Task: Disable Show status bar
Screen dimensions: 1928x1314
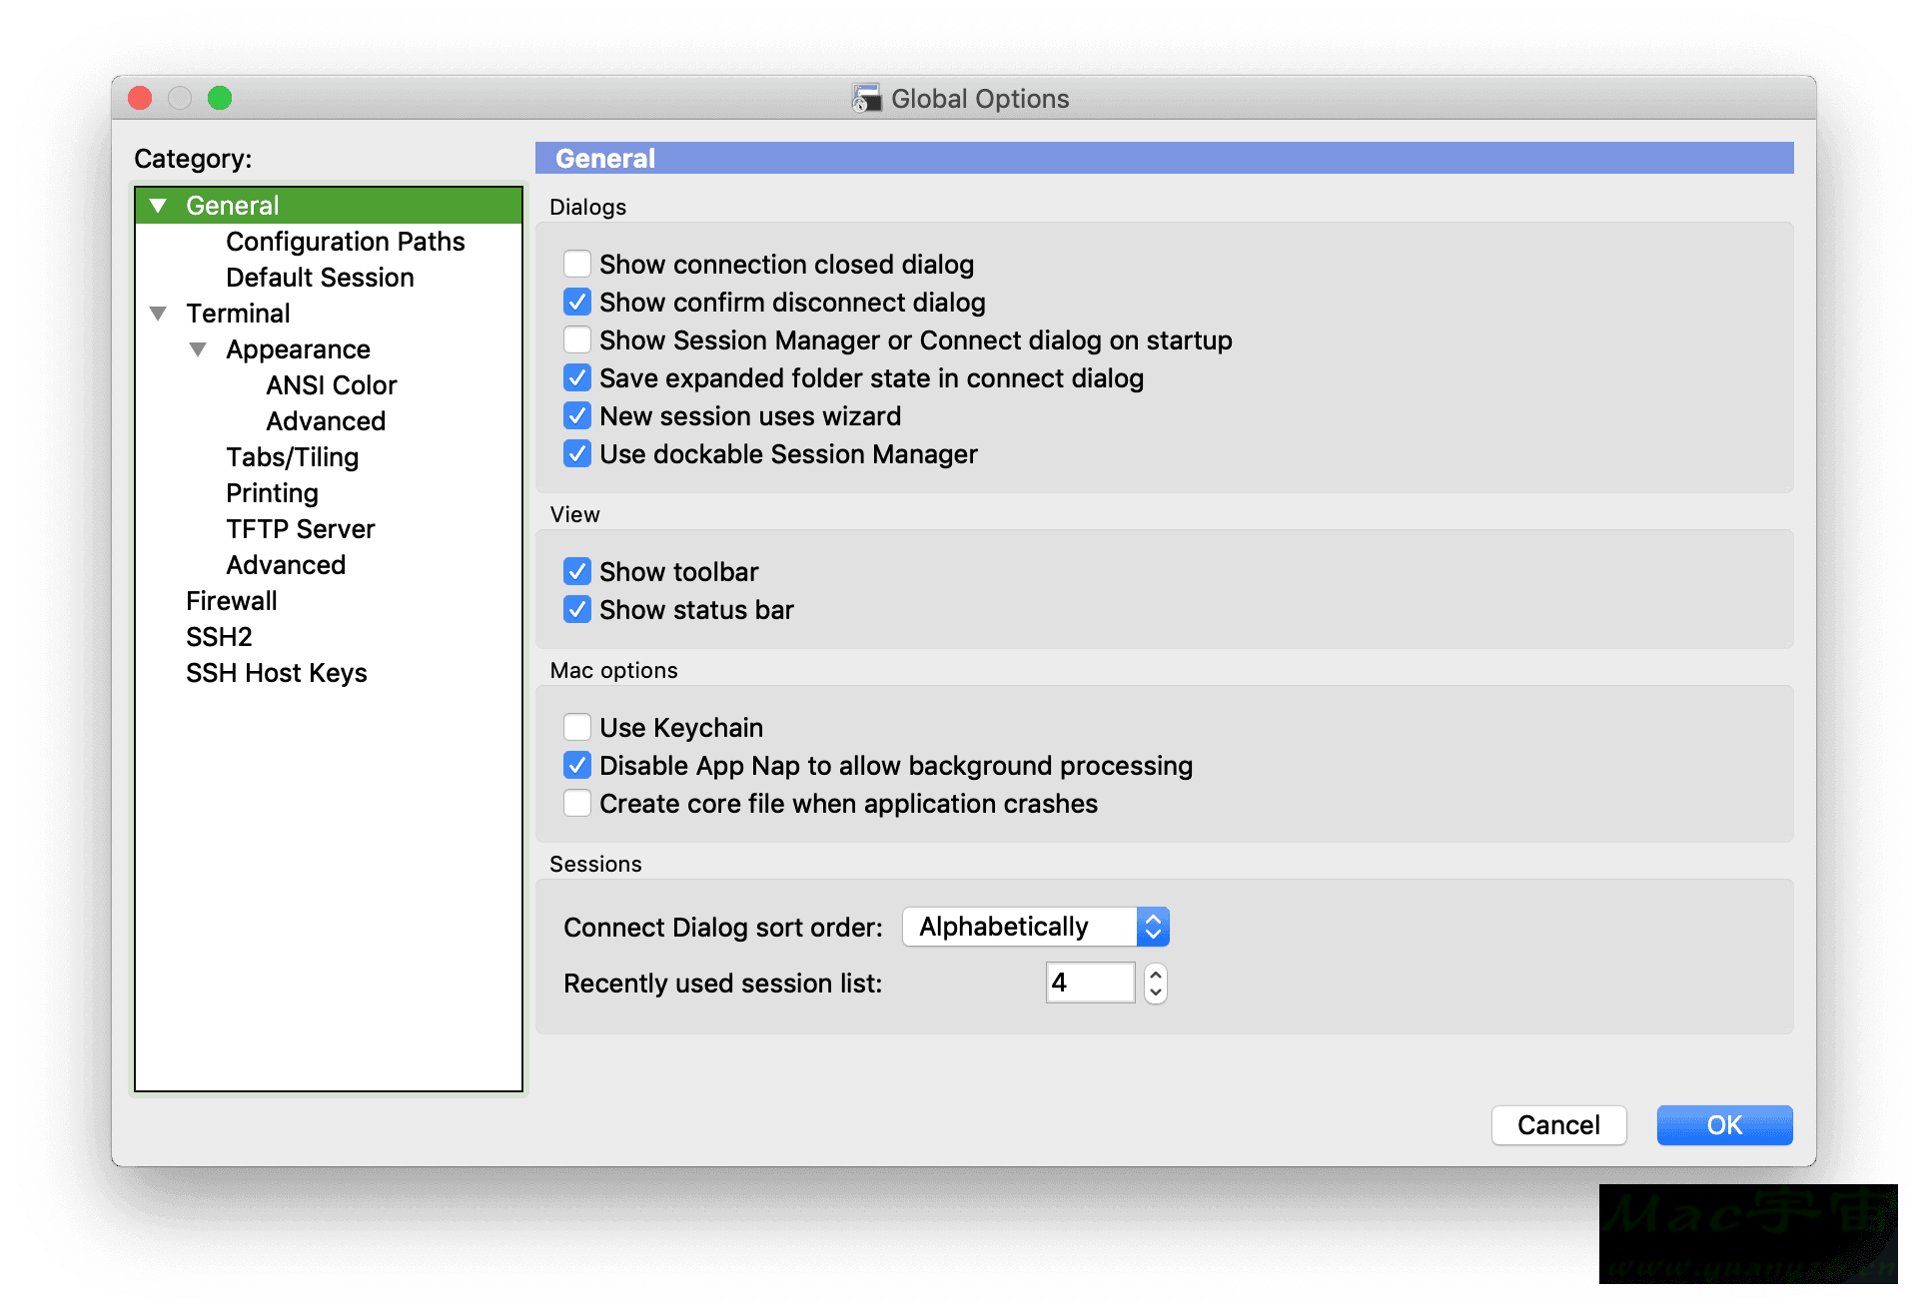Action: [x=577, y=609]
